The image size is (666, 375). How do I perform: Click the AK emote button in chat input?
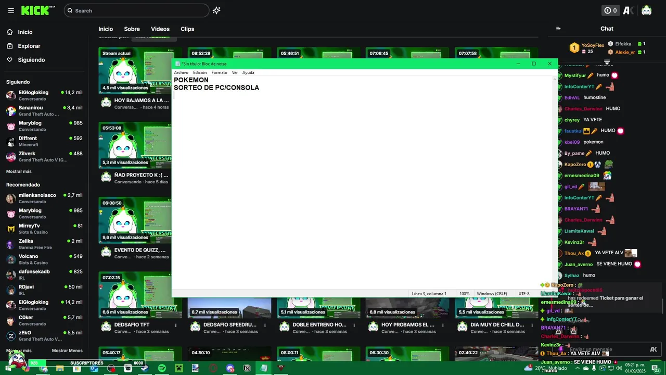coord(654,349)
